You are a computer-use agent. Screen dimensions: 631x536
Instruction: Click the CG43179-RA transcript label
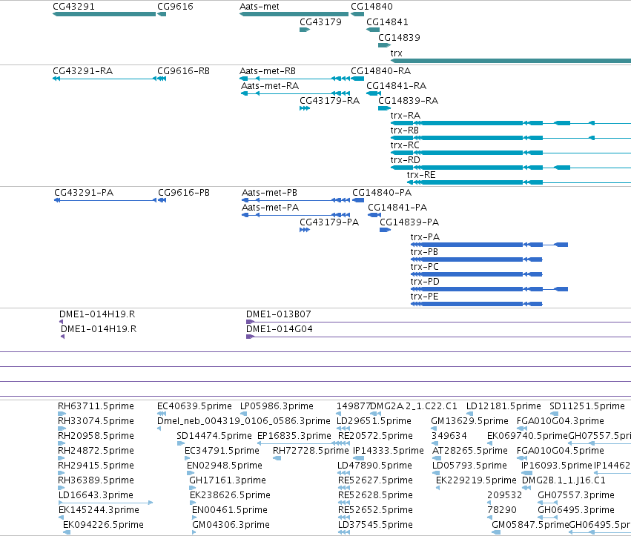[329, 101]
